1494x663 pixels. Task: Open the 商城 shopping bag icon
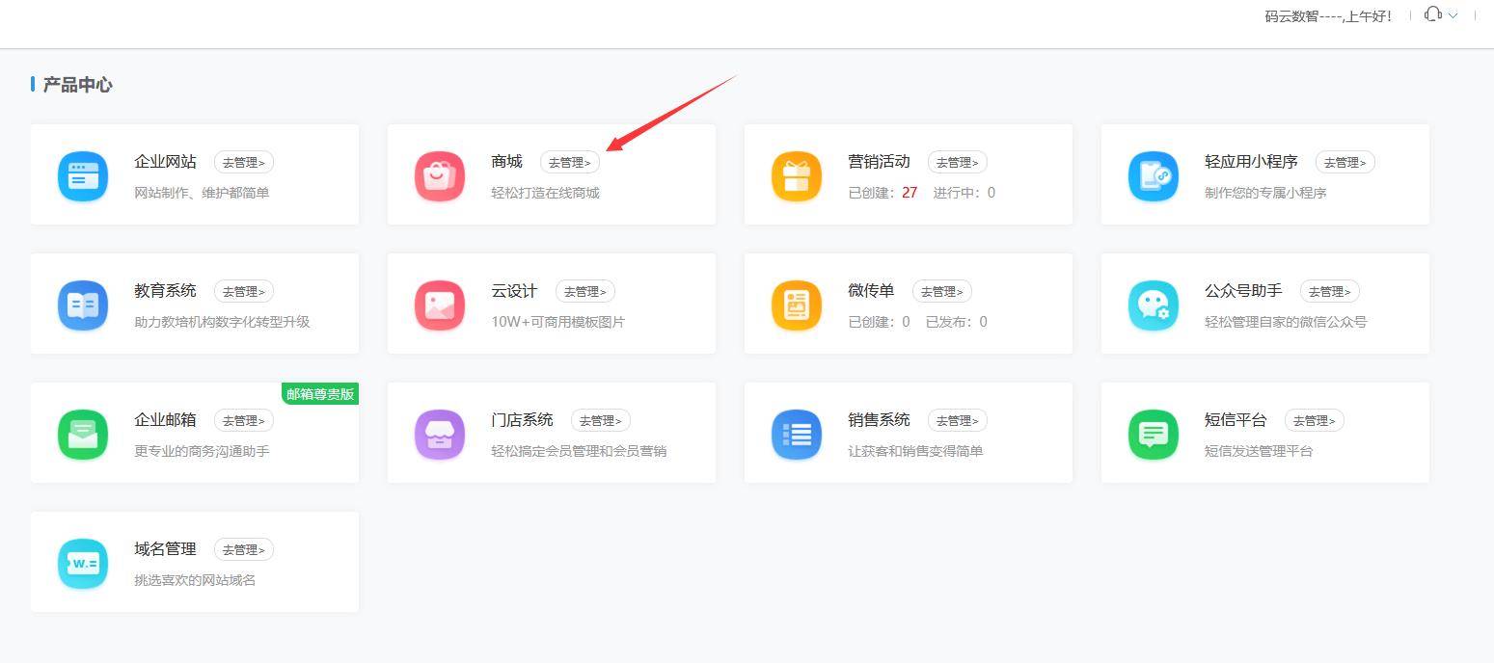(x=440, y=175)
